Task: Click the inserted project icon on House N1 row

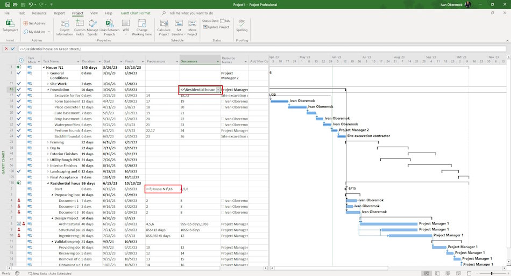Action: (x=19, y=67)
